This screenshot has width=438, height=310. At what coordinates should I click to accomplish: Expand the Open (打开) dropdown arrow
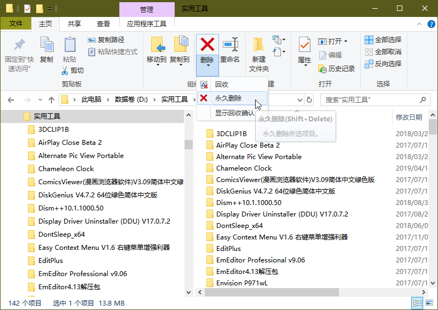click(346, 42)
